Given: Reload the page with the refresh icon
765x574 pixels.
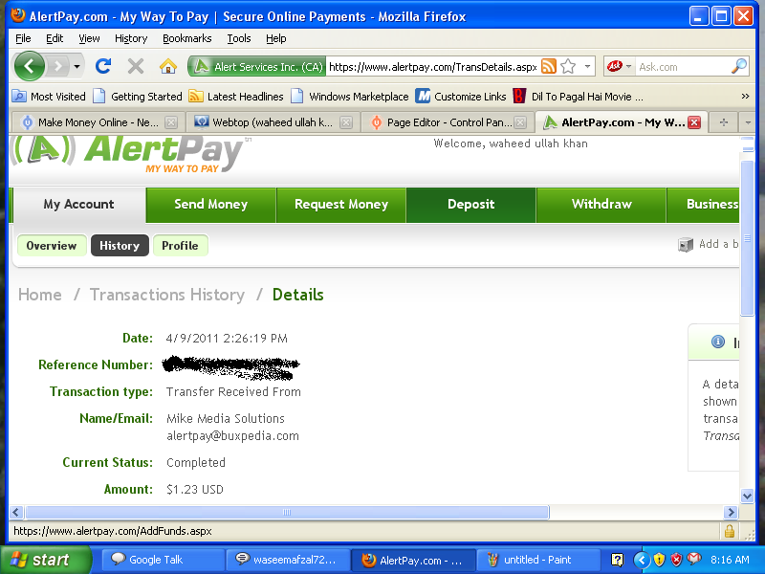Looking at the screenshot, I should point(103,66).
